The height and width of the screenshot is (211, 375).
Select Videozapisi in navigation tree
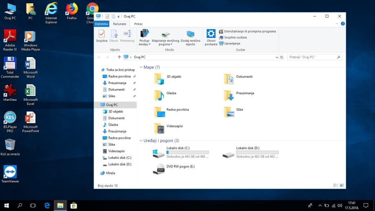[x=114, y=151]
